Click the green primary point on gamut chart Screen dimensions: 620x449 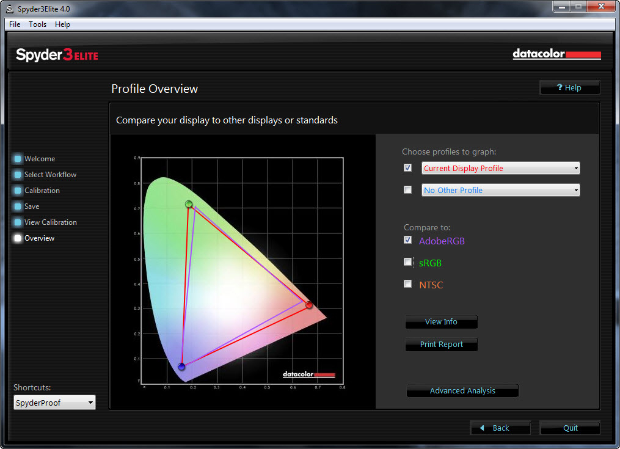[x=189, y=204]
